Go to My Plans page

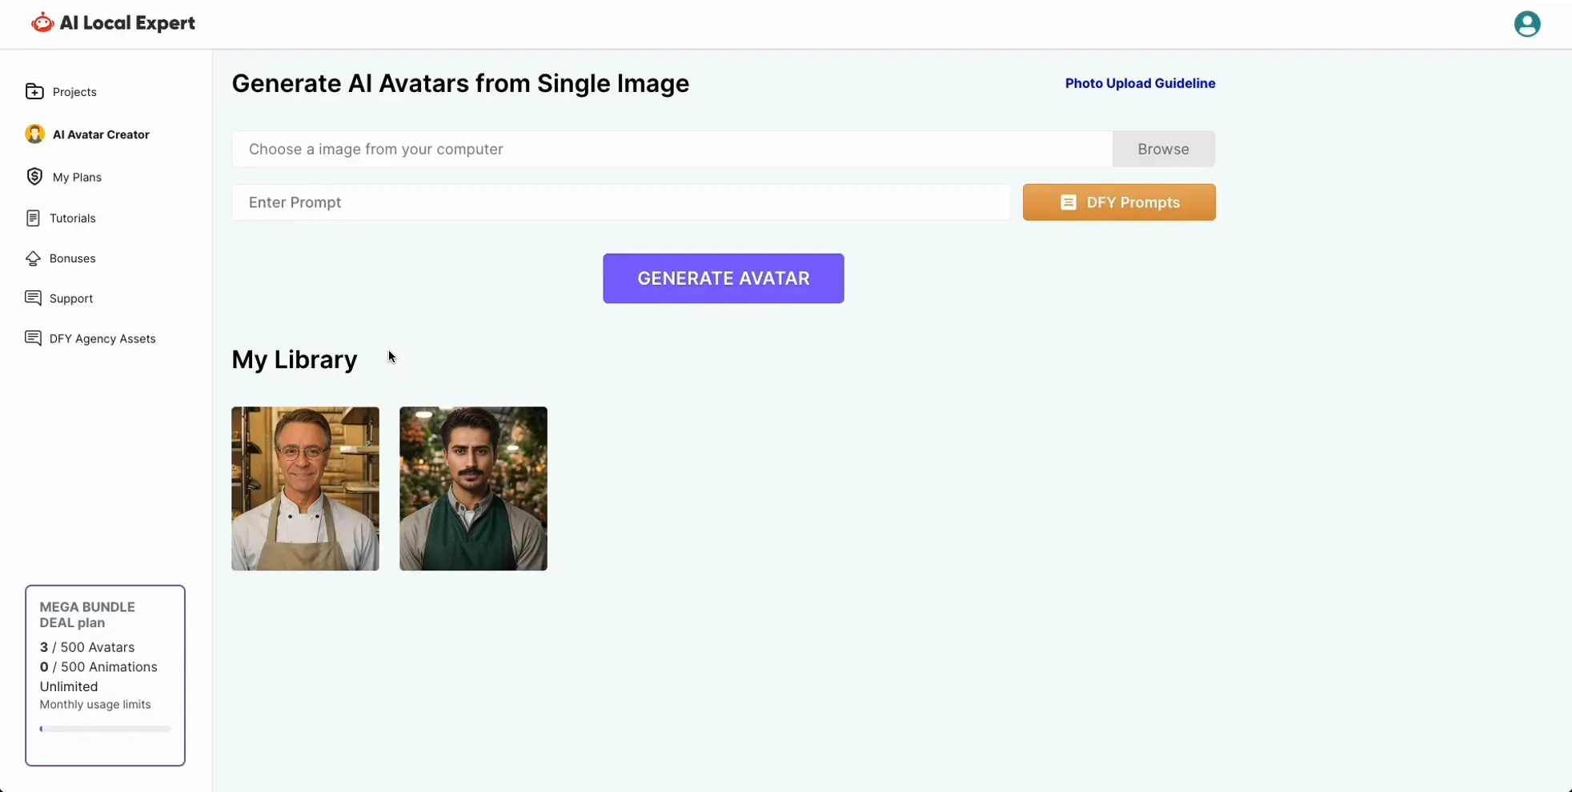point(77,177)
